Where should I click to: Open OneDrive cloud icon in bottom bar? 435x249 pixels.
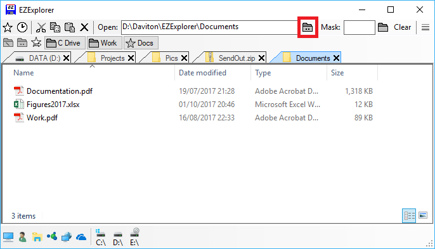[81, 238]
